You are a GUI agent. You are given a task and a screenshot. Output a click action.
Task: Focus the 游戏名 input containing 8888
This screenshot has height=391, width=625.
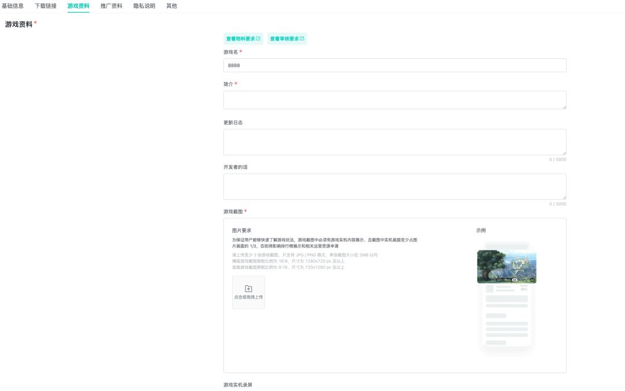(395, 65)
